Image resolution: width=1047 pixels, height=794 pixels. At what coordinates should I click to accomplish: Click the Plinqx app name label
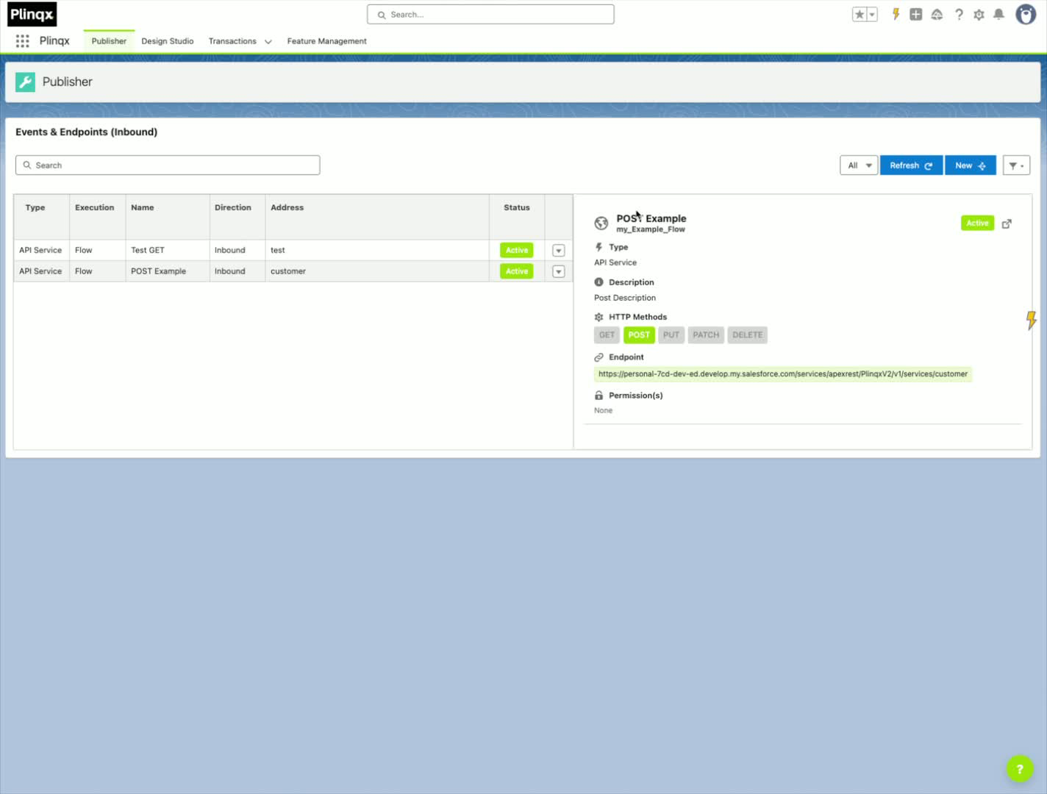54,41
